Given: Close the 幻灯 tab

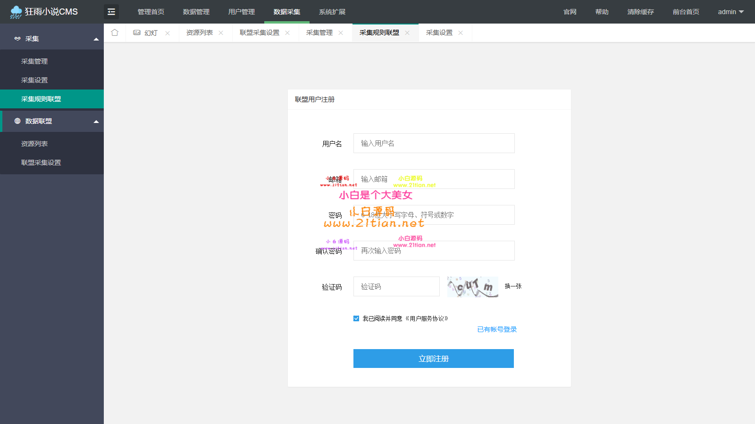Looking at the screenshot, I should (168, 33).
